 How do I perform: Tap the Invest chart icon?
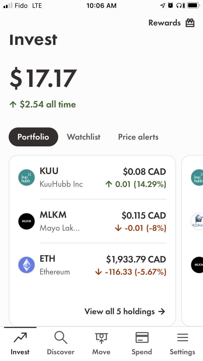20,338
